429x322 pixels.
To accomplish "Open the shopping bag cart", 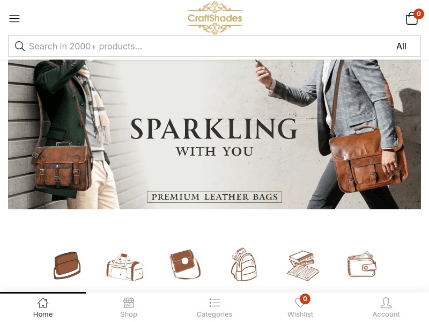I will pos(412,18).
